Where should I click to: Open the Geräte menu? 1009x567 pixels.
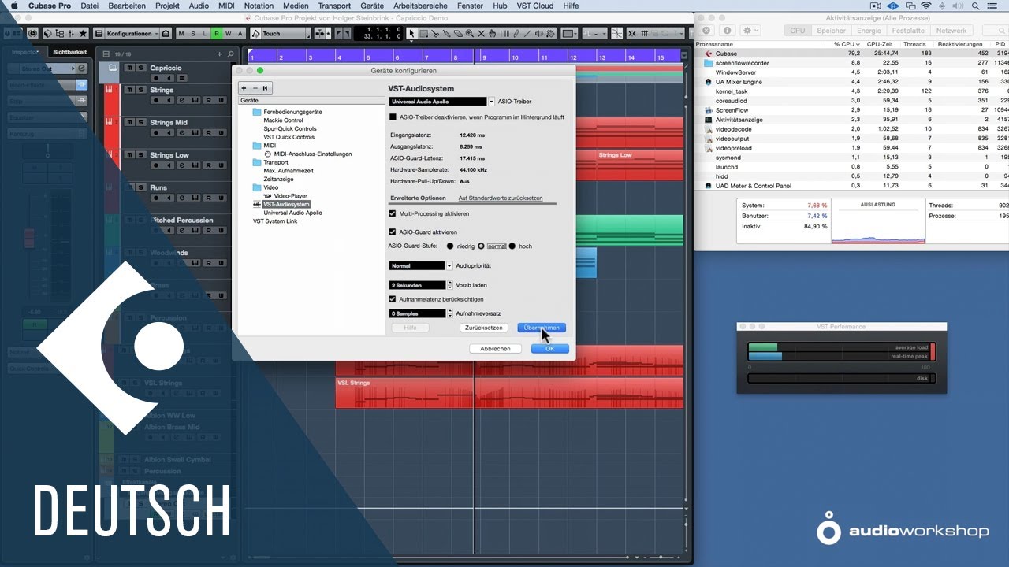370,6
